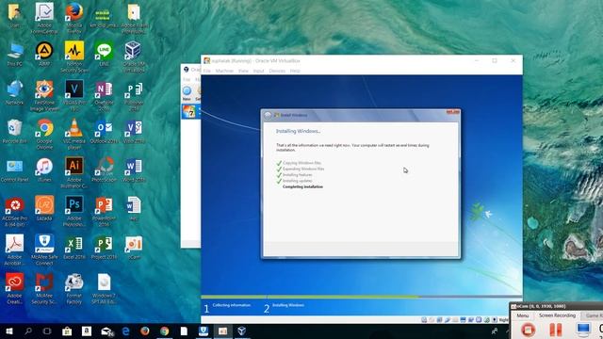Select the Adobe Acrobat desktop shortcut
This screenshot has height=339, width=603.
15,250
